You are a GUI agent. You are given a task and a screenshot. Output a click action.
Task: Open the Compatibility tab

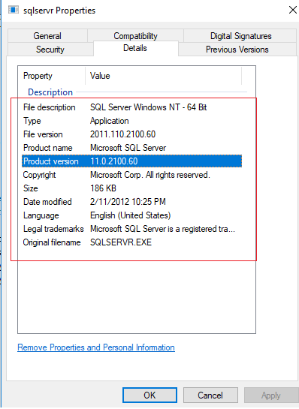tap(135, 36)
